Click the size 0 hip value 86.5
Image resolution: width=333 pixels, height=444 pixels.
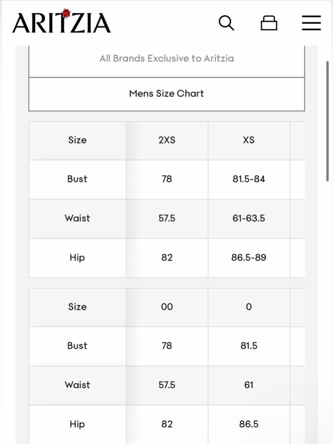pos(249,424)
